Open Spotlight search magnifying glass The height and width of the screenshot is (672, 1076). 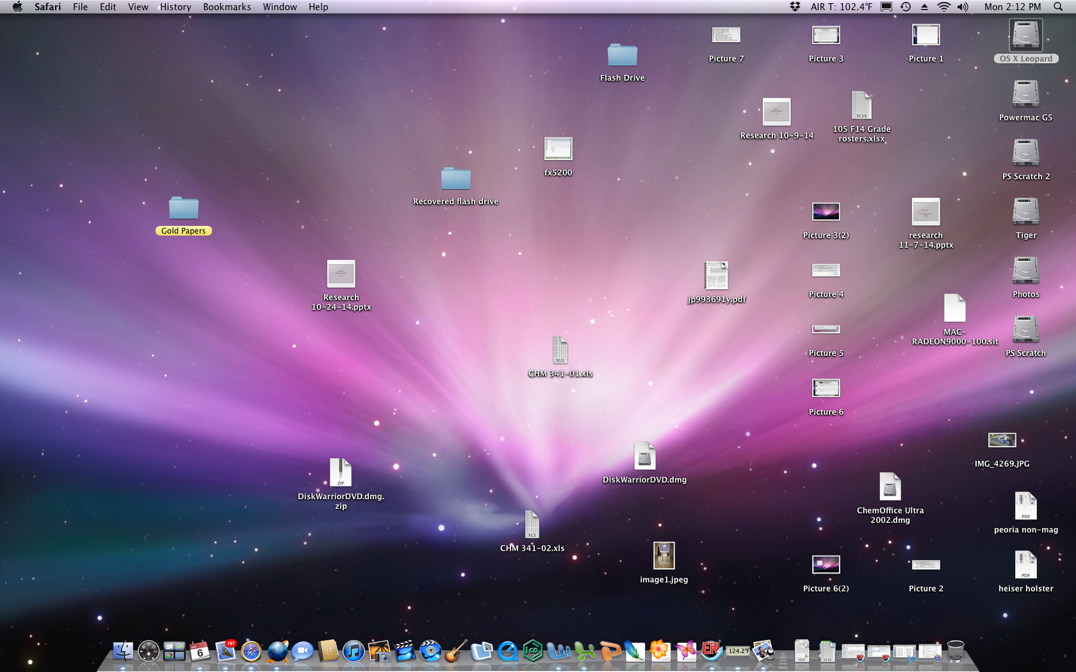coord(1058,7)
